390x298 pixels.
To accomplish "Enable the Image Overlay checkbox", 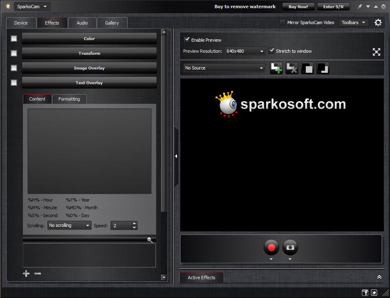I will click(x=14, y=68).
